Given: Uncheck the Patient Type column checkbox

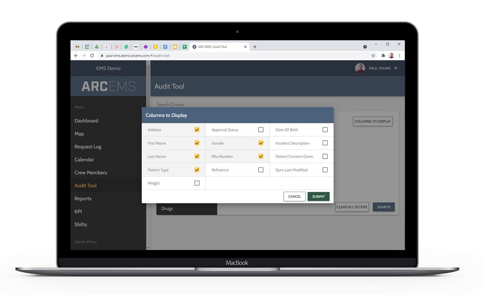Looking at the screenshot, I should (197, 170).
